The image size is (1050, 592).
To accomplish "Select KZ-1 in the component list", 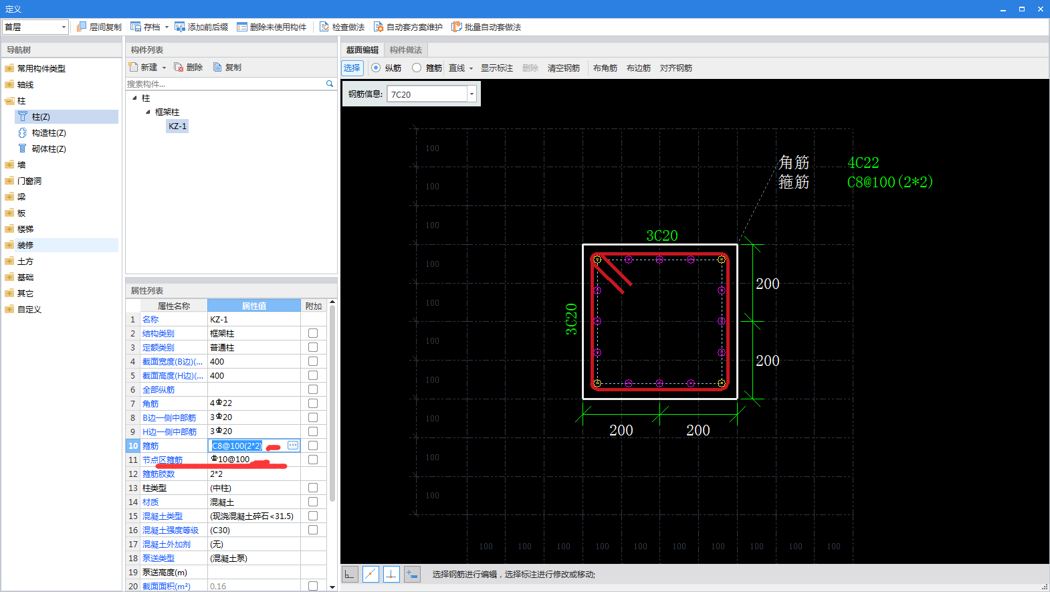I will coord(178,126).
